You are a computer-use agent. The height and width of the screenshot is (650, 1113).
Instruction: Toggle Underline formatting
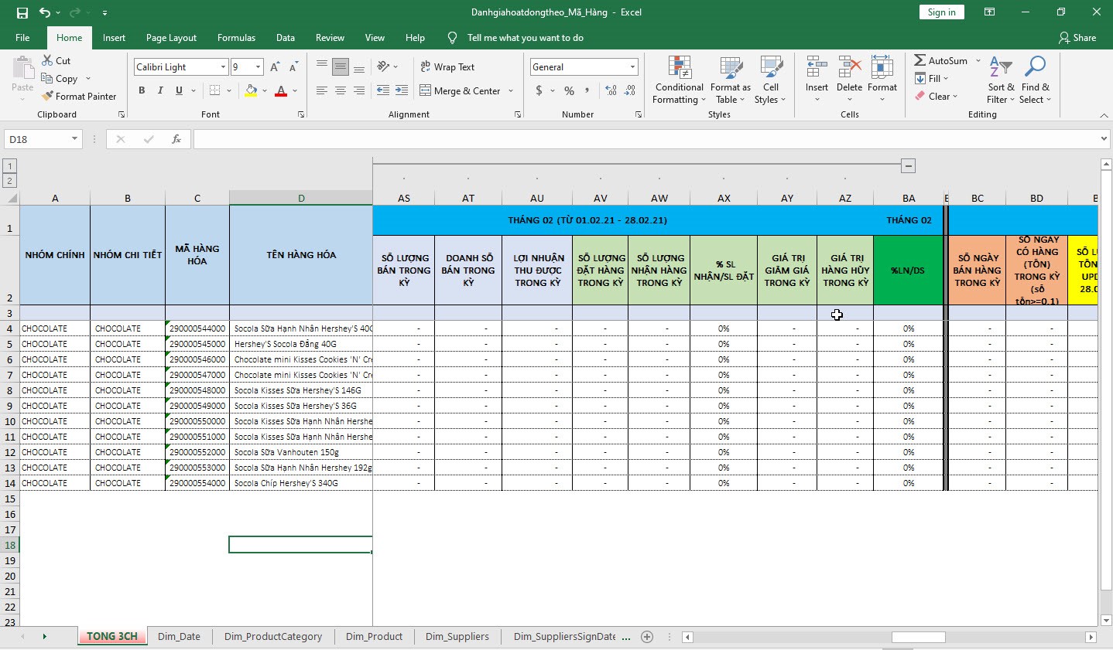coord(179,90)
